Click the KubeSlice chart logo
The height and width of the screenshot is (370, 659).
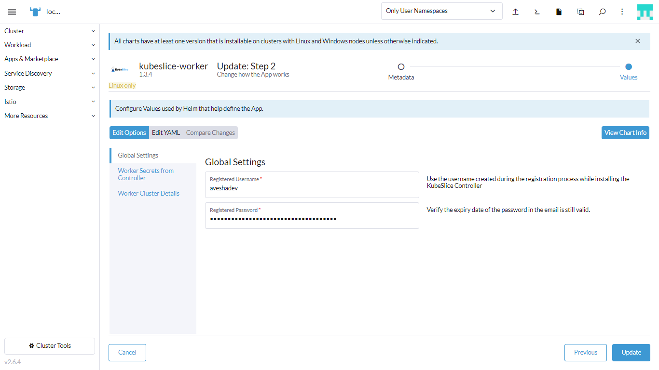pyautogui.click(x=119, y=70)
